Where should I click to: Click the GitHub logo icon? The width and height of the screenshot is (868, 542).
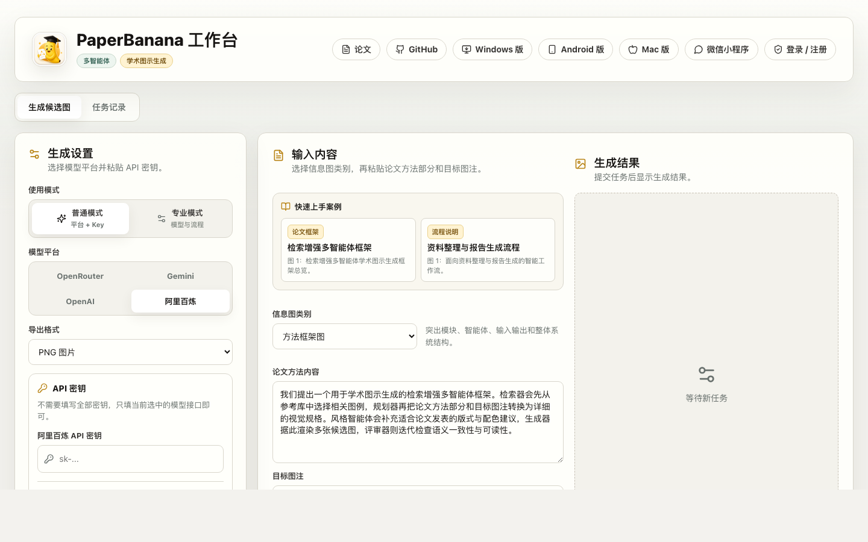(x=400, y=49)
